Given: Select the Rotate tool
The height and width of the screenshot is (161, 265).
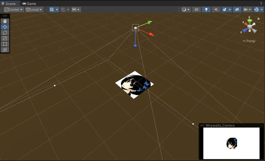Looking at the screenshot, I should pos(5,33).
